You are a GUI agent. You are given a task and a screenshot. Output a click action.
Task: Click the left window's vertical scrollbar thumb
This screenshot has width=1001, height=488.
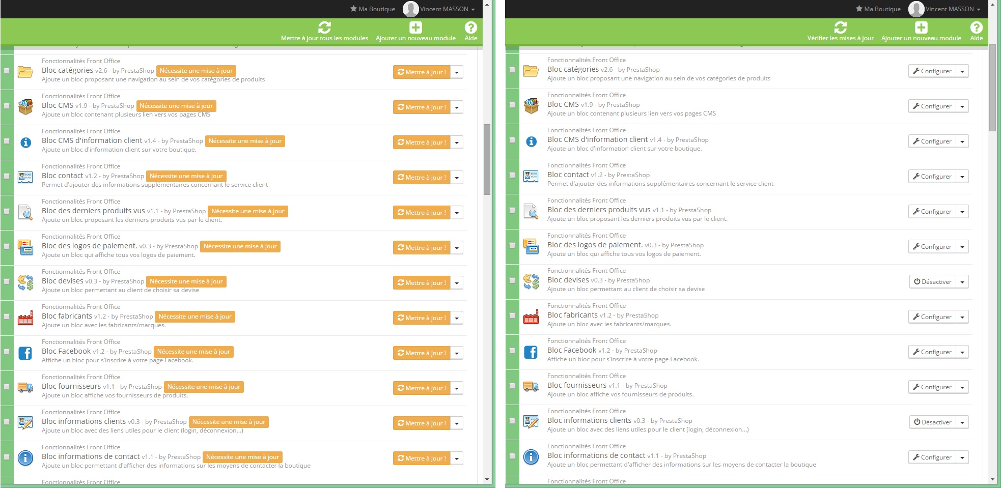(487, 159)
